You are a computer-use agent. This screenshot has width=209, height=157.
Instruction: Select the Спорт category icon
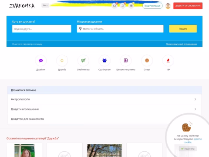point(147,61)
